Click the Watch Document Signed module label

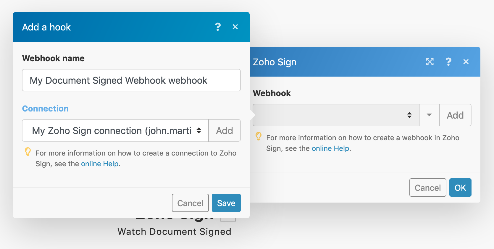coord(174,232)
